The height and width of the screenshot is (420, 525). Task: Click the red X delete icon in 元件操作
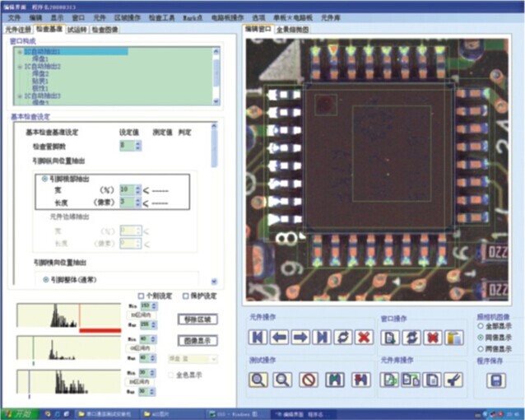tap(364, 338)
